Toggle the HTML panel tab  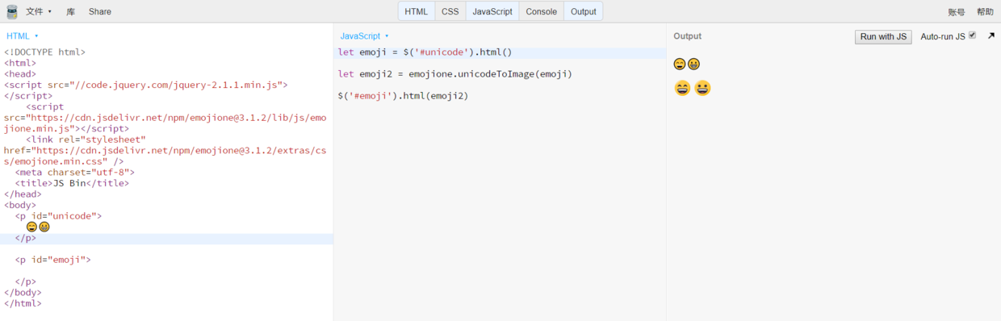(417, 11)
